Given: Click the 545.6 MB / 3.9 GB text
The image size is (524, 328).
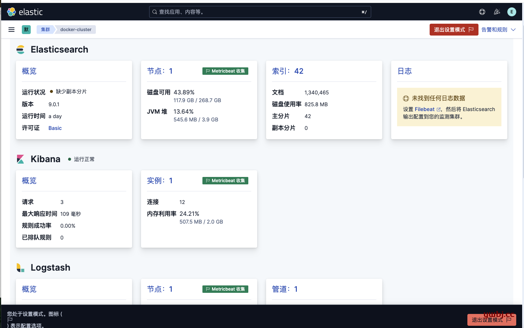Looking at the screenshot, I should pyautogui.click(x=196, y=120).
